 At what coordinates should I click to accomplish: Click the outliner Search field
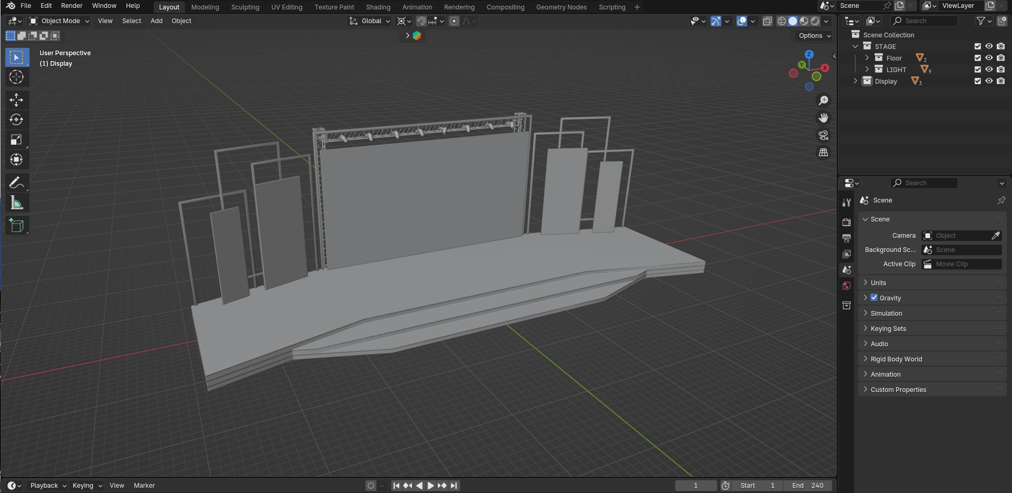(x=925, y=21)
